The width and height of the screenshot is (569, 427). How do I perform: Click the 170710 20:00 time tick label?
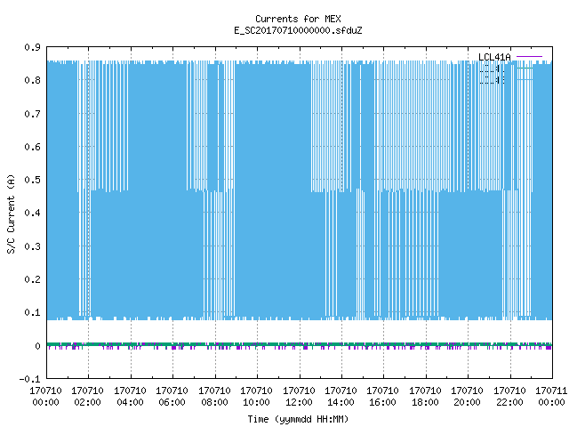tap(467, 397)
